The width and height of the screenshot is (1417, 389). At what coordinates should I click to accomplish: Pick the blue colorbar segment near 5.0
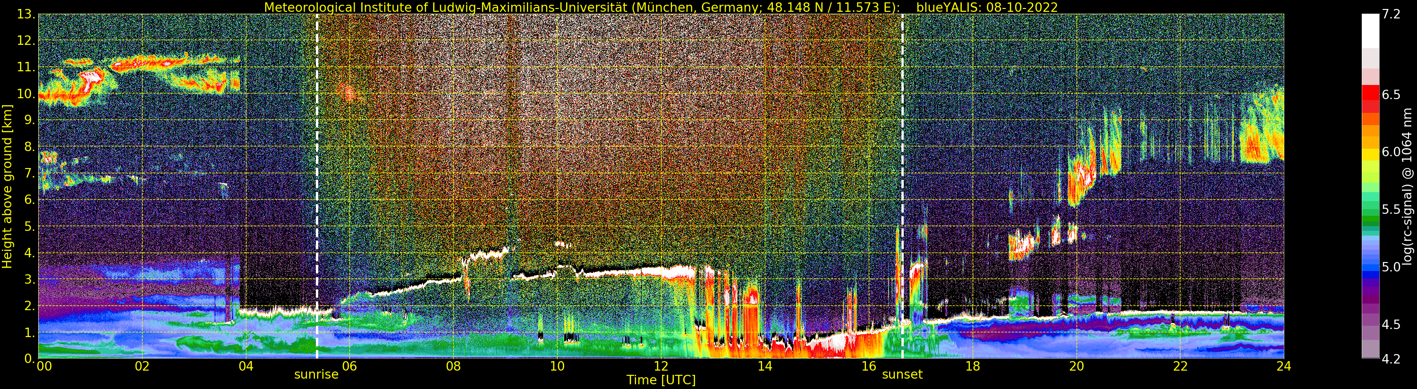1370,267
